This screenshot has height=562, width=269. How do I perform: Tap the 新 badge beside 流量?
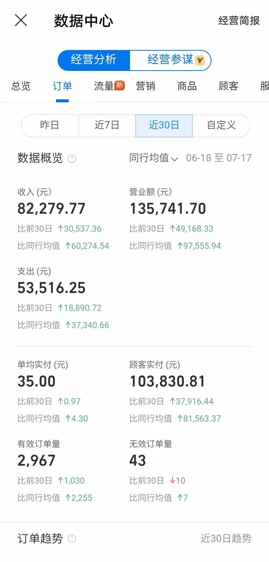coord(120,85)
